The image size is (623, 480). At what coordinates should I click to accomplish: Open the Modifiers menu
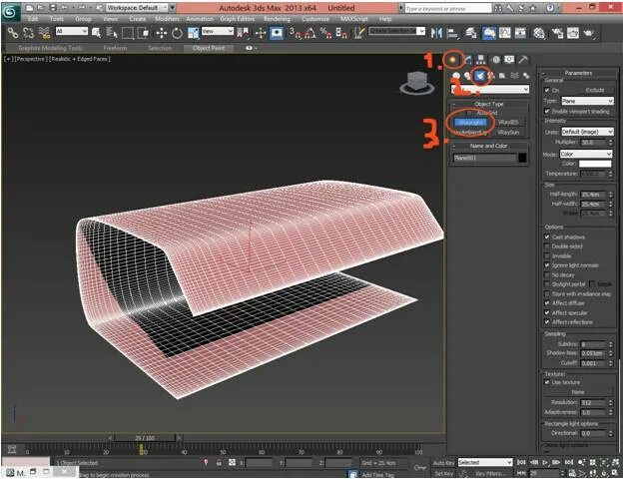point(167,19)
